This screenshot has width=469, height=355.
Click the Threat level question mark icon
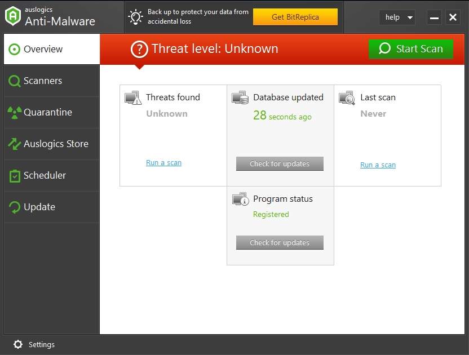pyautogui.click(x=139, y=49)
